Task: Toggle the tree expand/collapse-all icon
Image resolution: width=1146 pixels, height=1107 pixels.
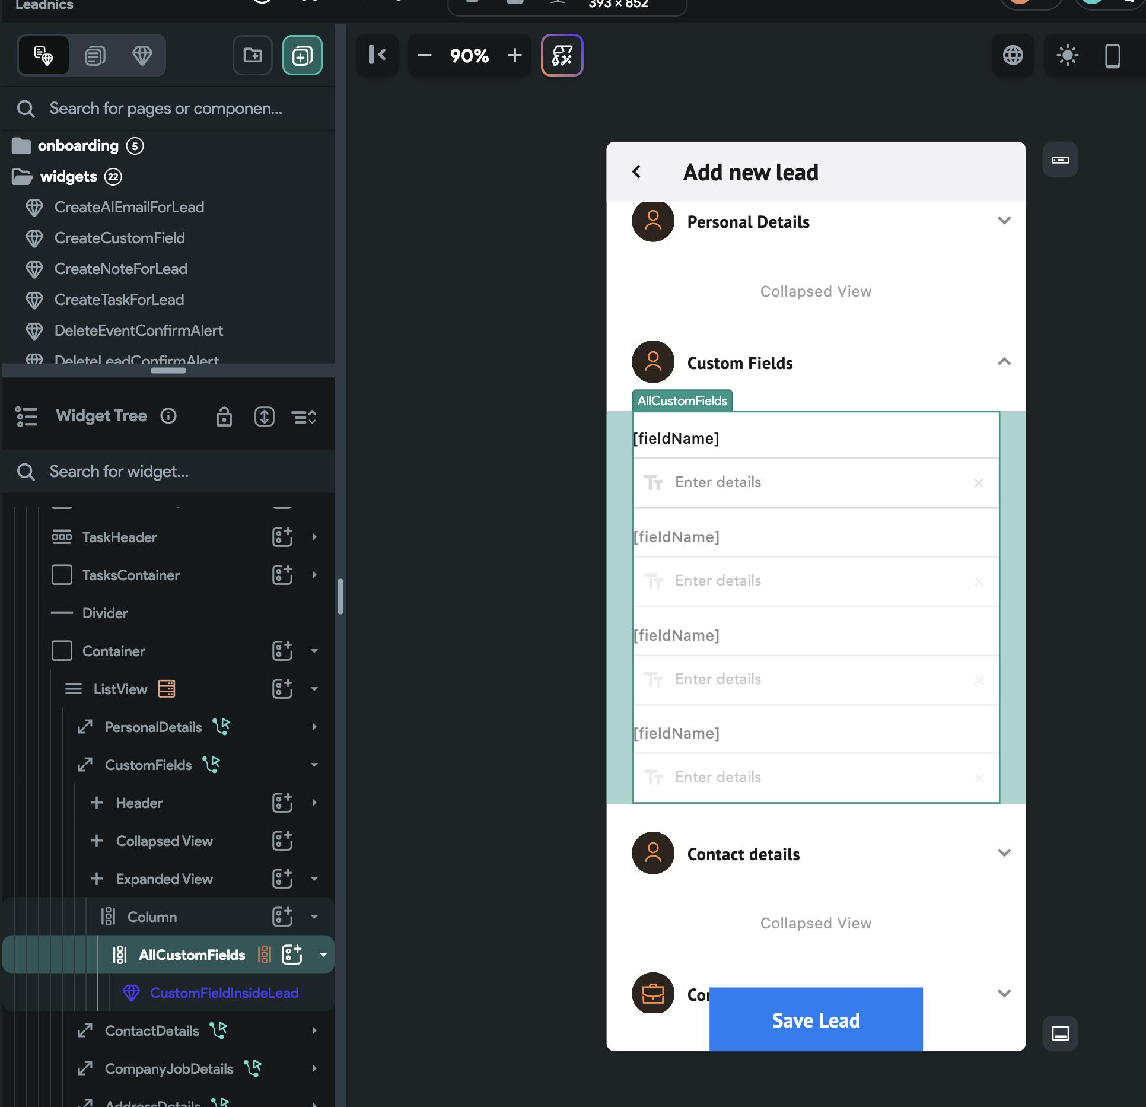Action: coord(304,416)
